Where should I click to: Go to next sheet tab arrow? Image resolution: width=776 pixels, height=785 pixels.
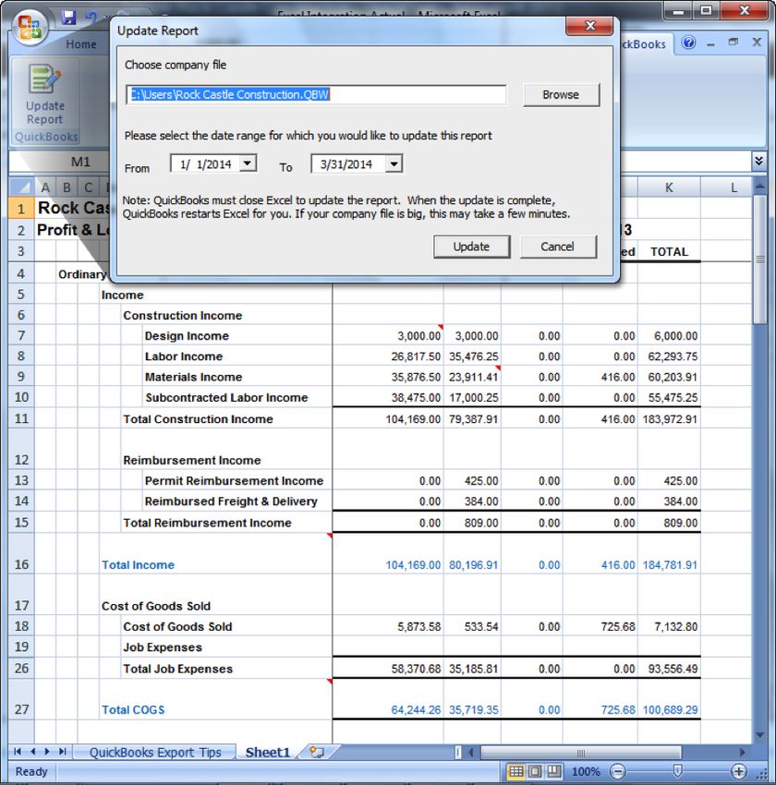[47, 752]
